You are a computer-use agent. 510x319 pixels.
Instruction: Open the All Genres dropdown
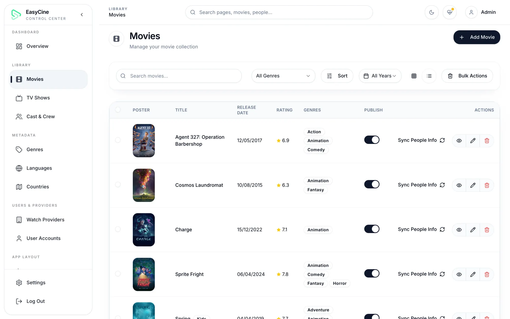click(x=283, y=76)
